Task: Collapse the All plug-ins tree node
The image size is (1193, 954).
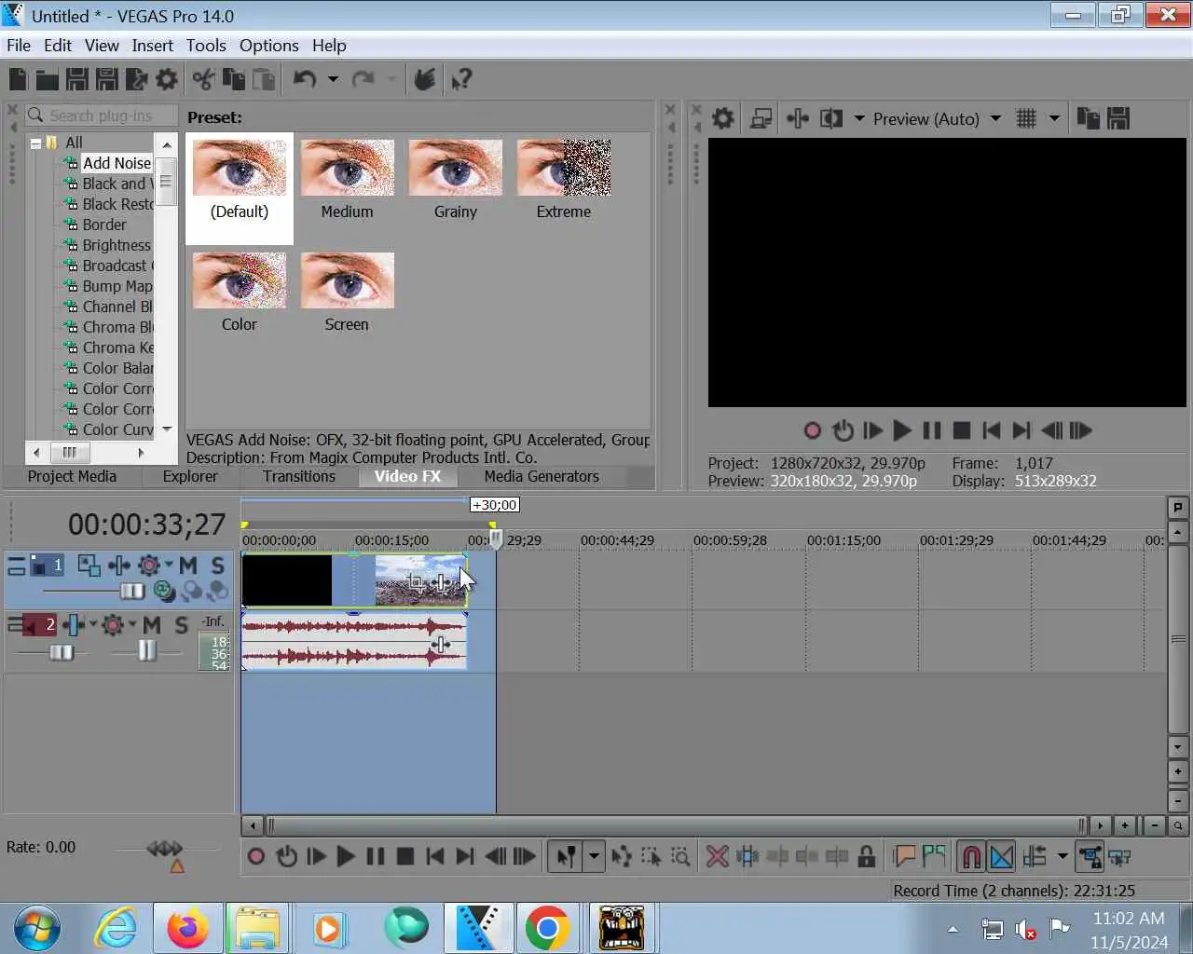Action: 35,143
